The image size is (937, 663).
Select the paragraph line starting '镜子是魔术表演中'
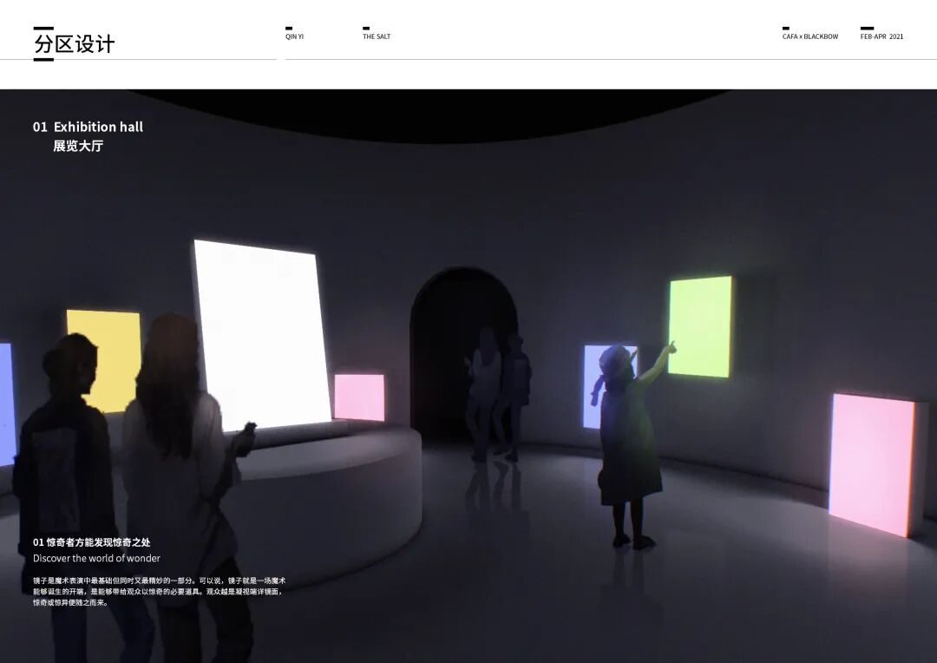point(160,581)
